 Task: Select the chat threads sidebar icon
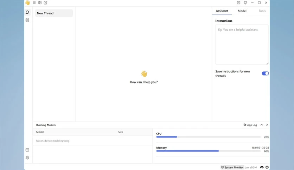coord(27,12)
